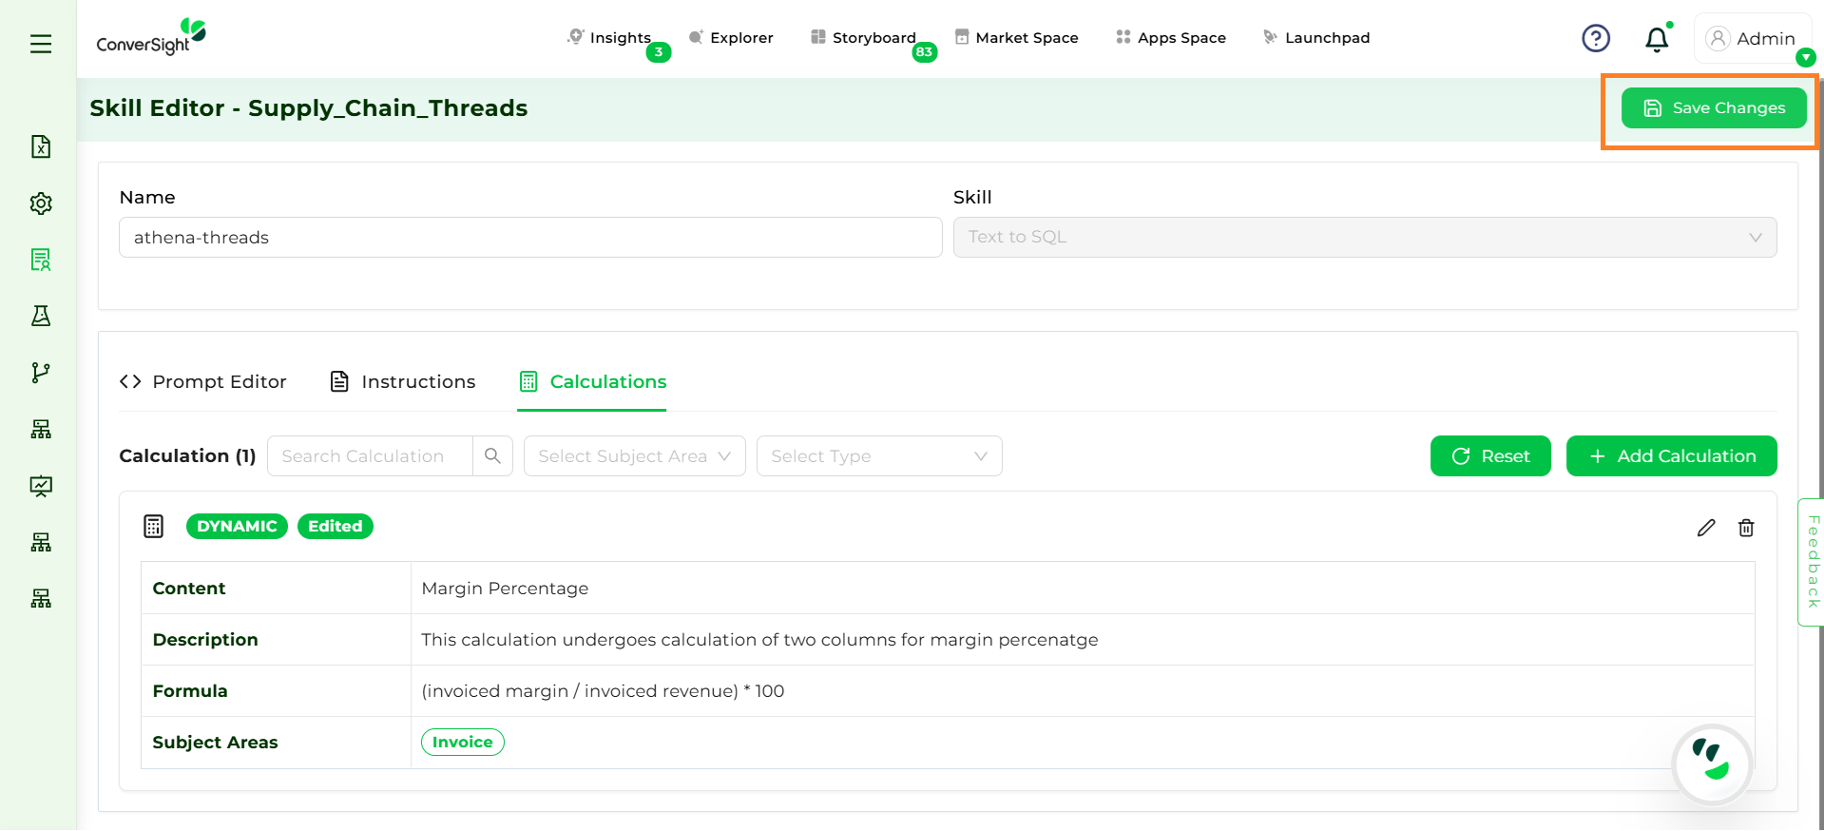The image size is (1824, 831).
Task: Expand the Select Type dropdown
Action: [x=878, y=456]
